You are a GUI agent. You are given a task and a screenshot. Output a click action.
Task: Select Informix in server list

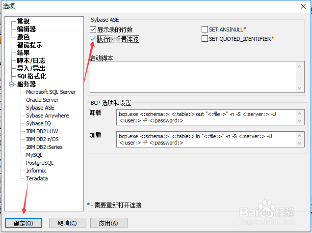click(36, 171)
